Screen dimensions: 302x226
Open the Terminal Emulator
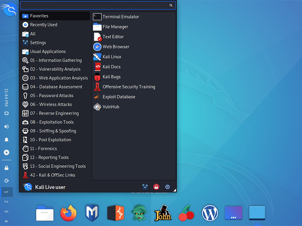click(x=120, y=16)
